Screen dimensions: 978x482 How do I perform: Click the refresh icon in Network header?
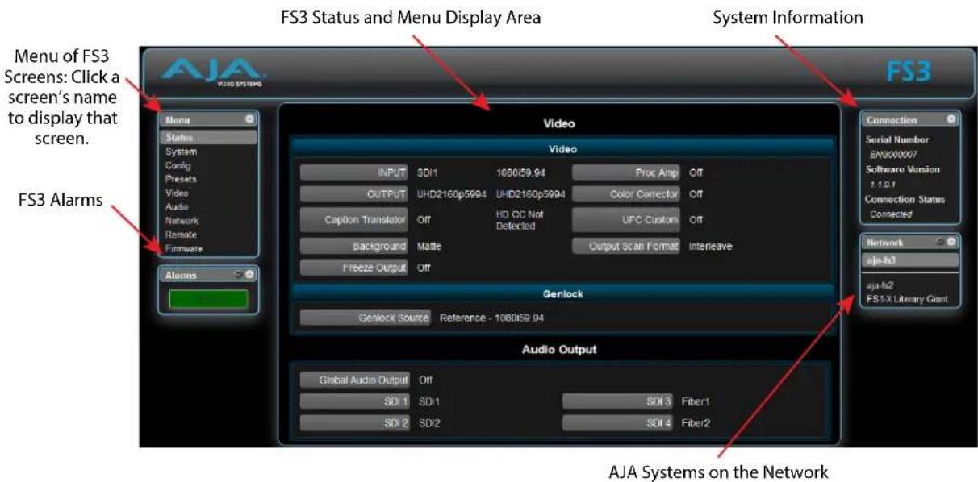click(x=940, y=241)
